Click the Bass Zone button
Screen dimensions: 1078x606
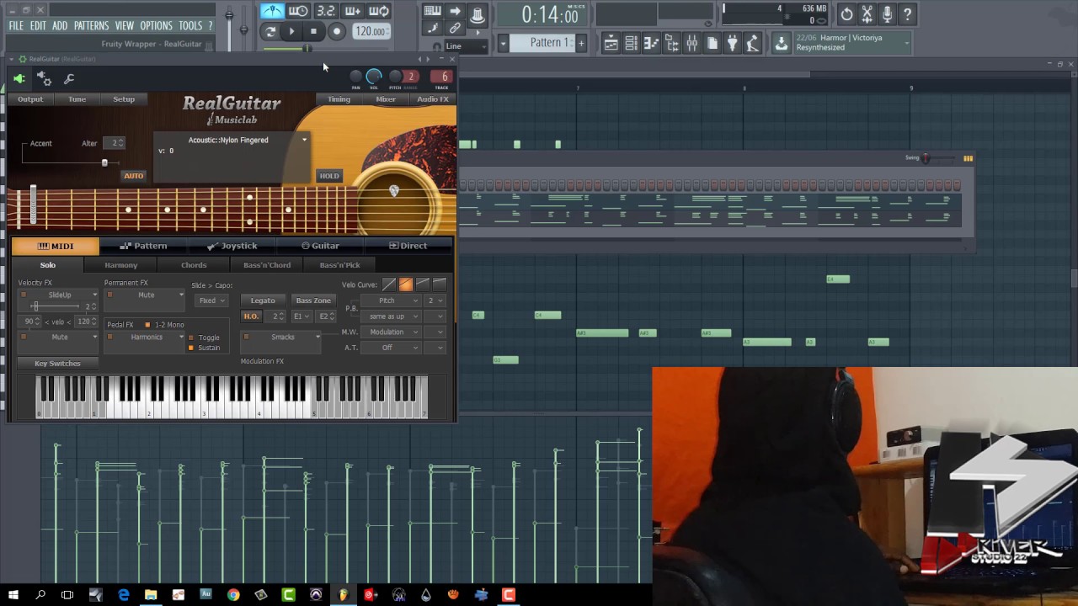(x=313, y=300)
